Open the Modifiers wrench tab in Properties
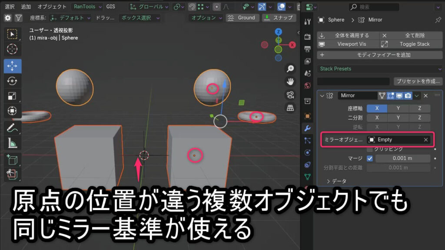445x250 pixels. coord(308,128)
